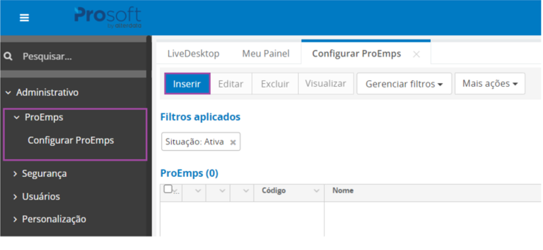Click the sidebar vertical scrollbar
543x250 pixels.
pos(149,136)
